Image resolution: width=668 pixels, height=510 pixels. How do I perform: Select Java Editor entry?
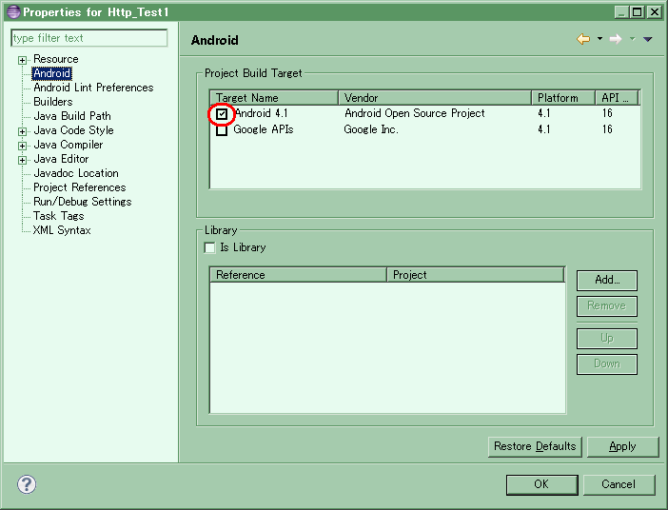(x=61, y=159)
